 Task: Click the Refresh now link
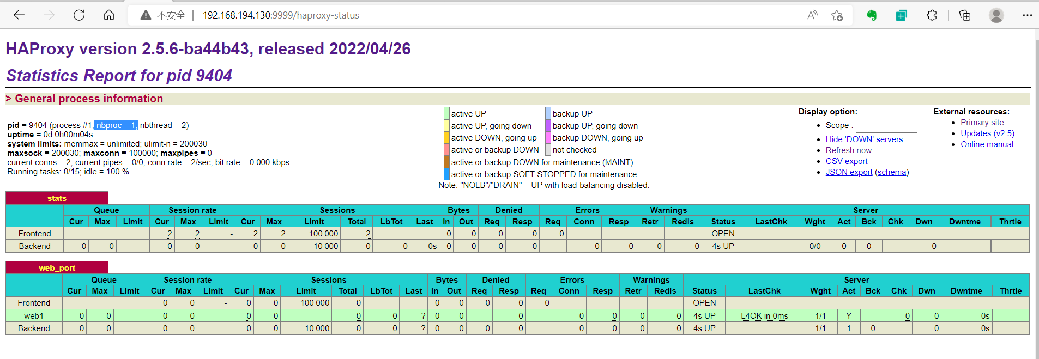848,150
